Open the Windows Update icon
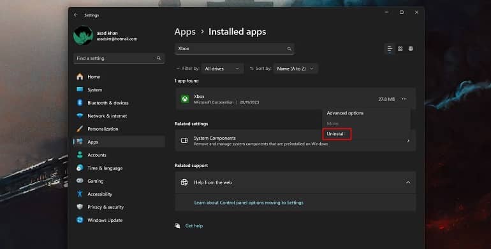The image size is (491, 249). 80,220
